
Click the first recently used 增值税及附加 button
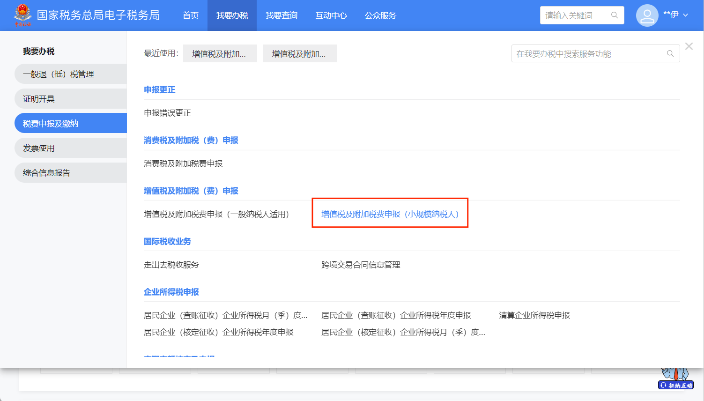[x=220, y=54]
